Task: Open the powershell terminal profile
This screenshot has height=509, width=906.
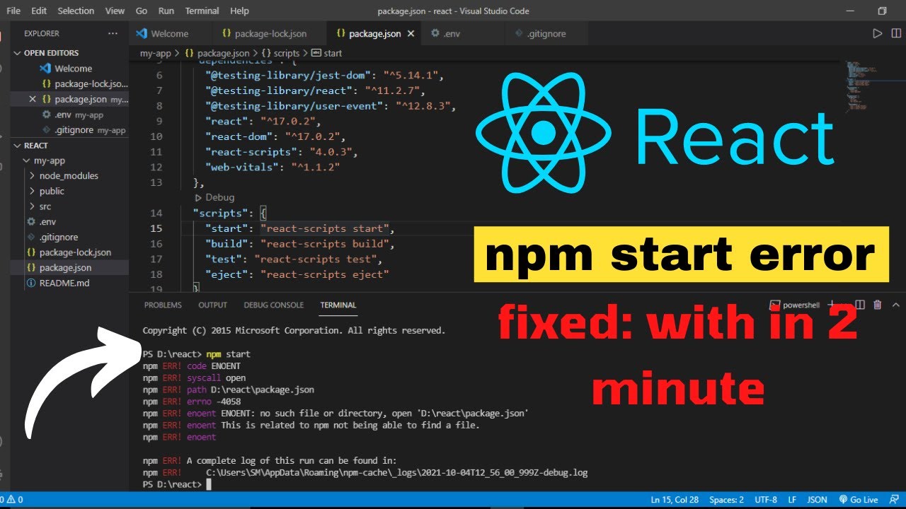Action: pos(795,305)
